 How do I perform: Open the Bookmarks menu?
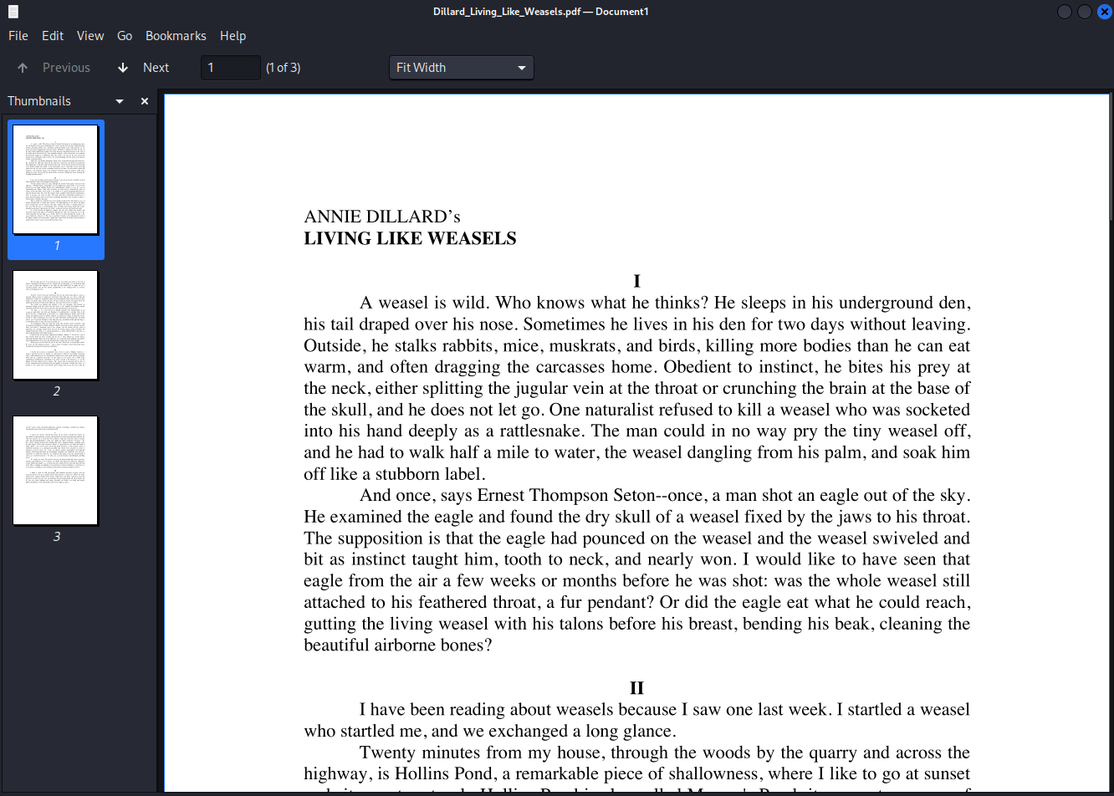point(176,36)
